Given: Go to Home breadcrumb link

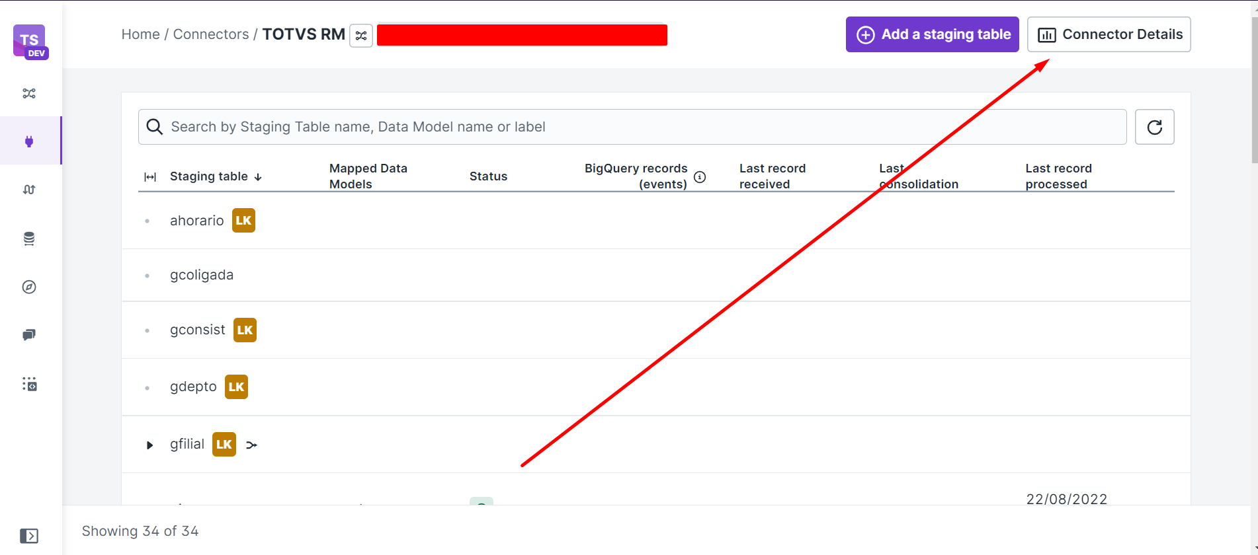Looking at the screenshot, I should point(140,34).
